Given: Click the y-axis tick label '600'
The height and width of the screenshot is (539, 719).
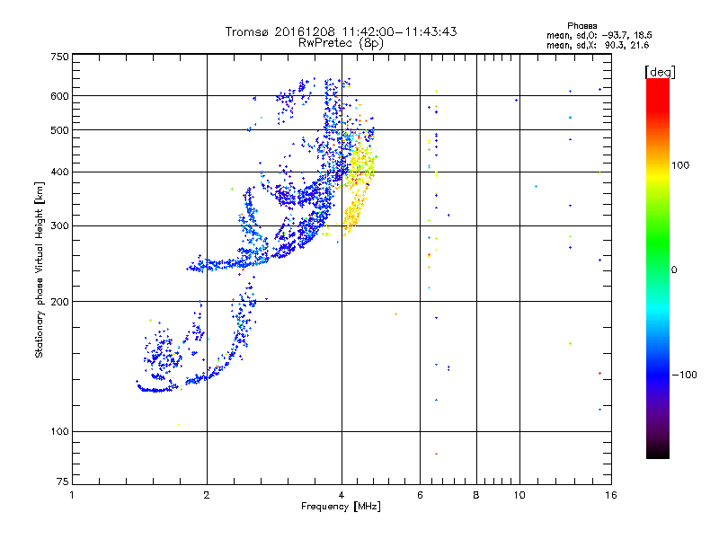Looking at the screenshot, I should coord(59,96).
